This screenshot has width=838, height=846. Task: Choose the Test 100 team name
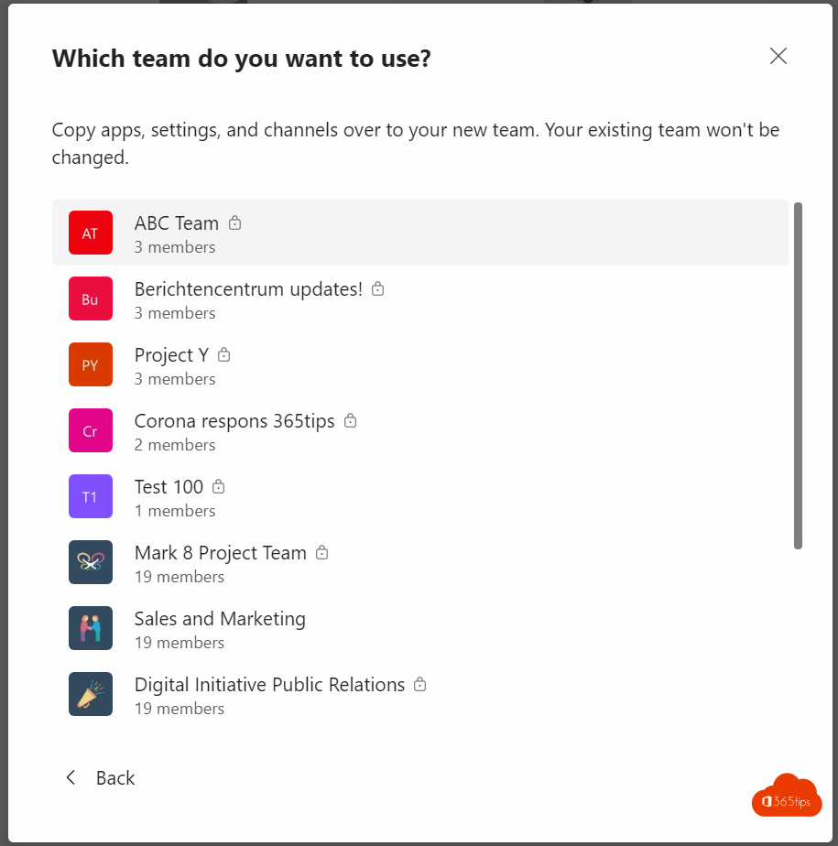[x=169, y=487]
